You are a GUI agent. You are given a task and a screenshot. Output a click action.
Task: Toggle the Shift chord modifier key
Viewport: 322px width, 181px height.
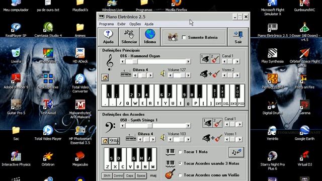(x=107, y=176)
